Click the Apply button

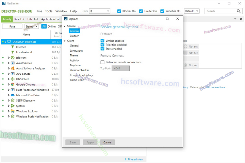coord(90,142)
